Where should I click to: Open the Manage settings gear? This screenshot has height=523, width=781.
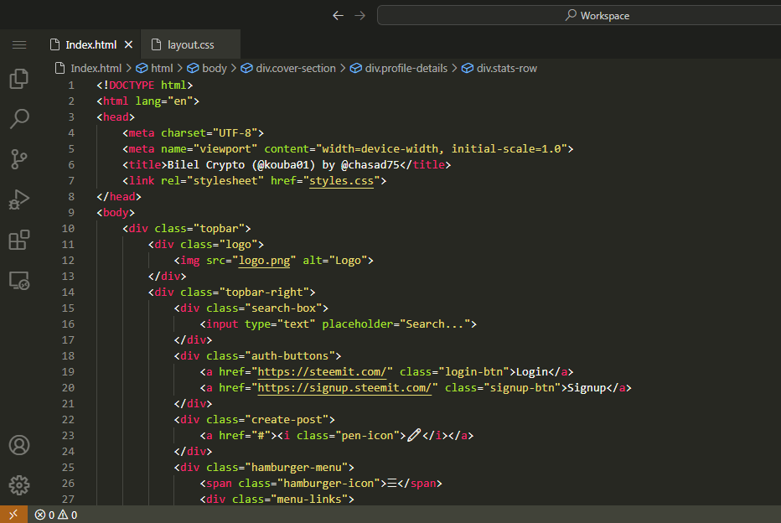click(x=19, y=484)
